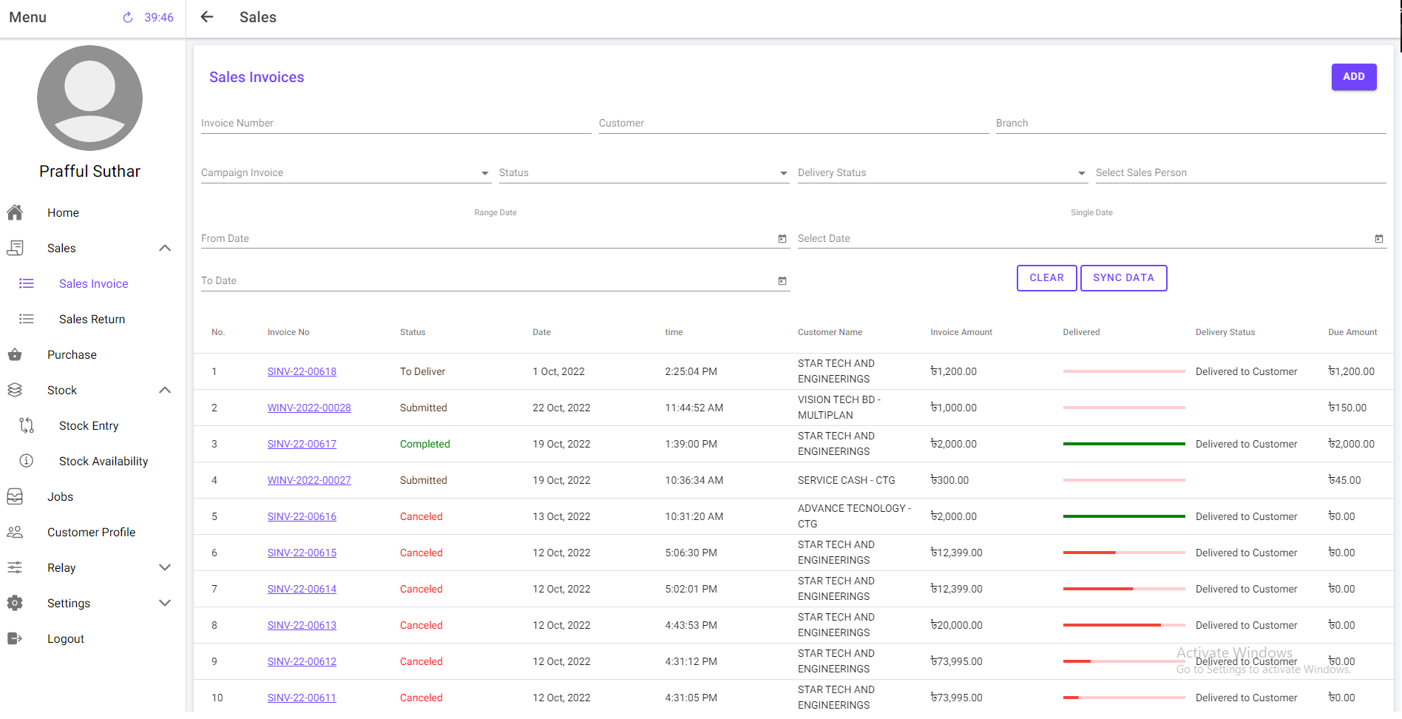Collapse the Sales menu chevron
Viewport: 1402px width, 719px height.
pyautogui.click(x=165, y=248)
